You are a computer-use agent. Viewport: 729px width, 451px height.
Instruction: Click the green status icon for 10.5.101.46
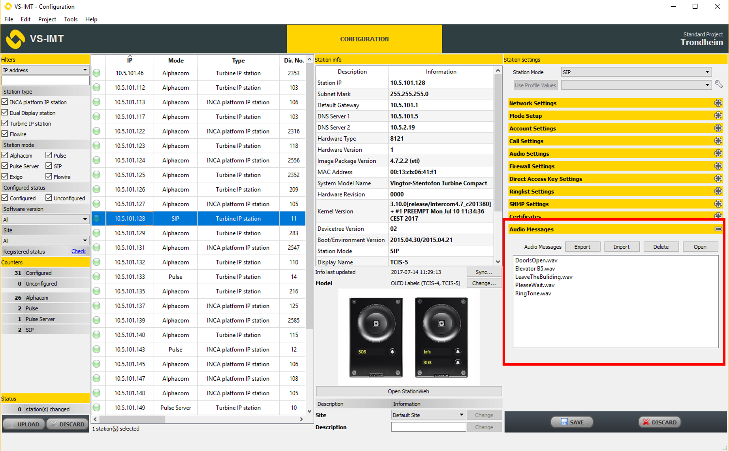coord(97,73)
